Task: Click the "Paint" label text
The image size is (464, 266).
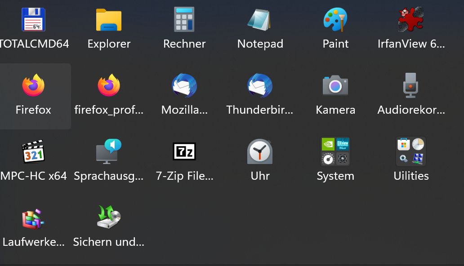Action: (335, 44)
